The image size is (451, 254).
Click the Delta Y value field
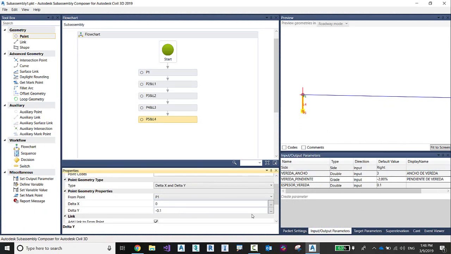pyautogui.click(x=211, y=211)
